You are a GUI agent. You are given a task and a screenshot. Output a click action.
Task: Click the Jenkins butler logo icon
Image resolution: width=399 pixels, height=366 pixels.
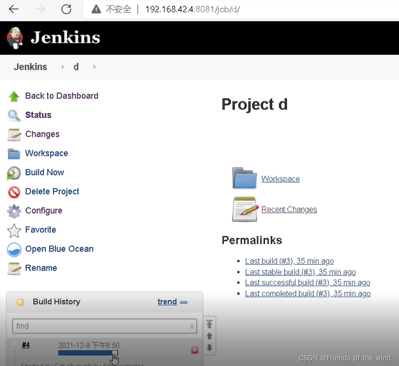15,38
